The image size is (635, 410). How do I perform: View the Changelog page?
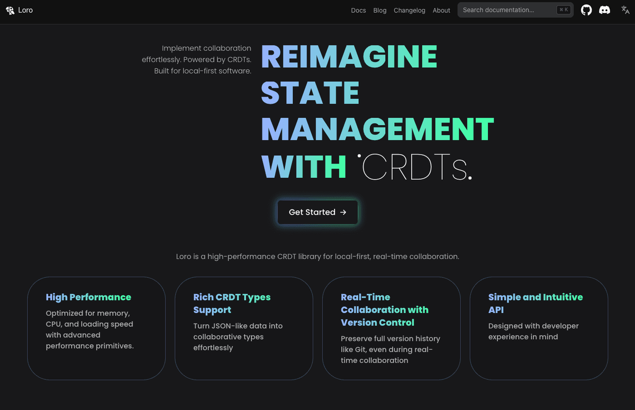[x=410, y=10]
